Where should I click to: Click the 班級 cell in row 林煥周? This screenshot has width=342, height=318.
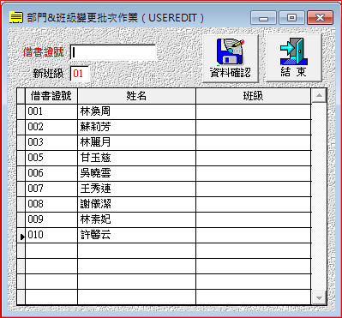tap(253, 111)
